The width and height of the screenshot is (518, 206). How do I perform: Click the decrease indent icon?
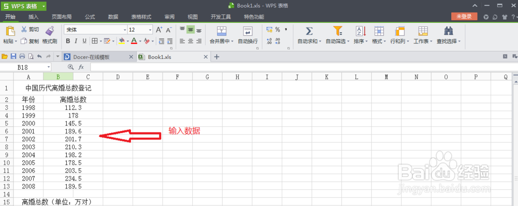[162, 41]
